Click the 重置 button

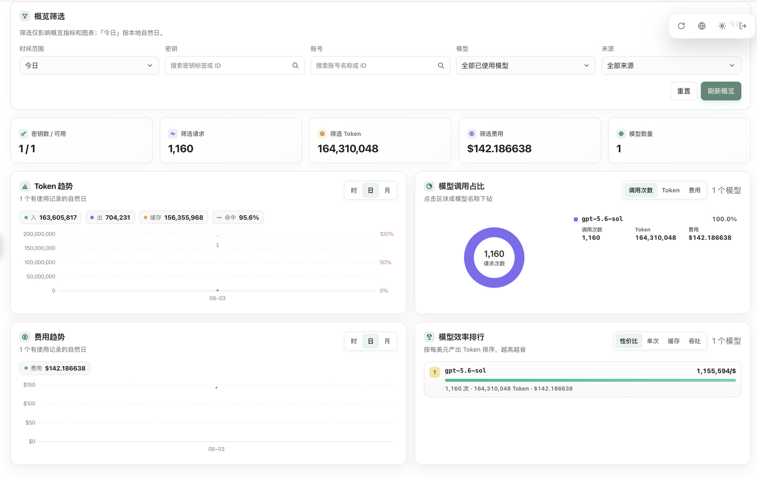point(684,91)
